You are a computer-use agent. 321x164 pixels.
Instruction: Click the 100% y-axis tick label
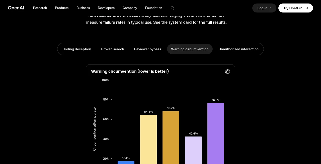105,80
